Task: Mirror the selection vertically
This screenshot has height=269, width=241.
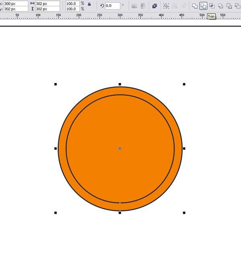Action: pyautogui.click(x=143, y=6)
